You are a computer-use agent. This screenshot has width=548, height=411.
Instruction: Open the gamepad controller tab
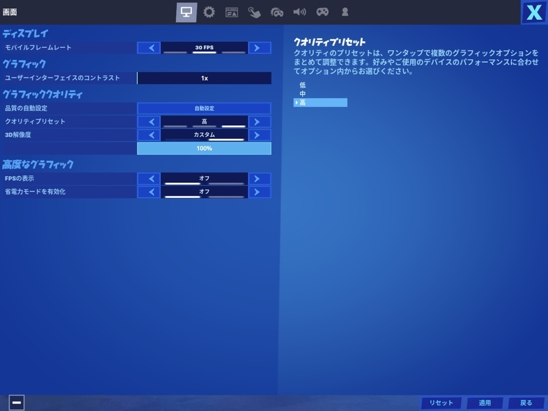coord(322,12)
